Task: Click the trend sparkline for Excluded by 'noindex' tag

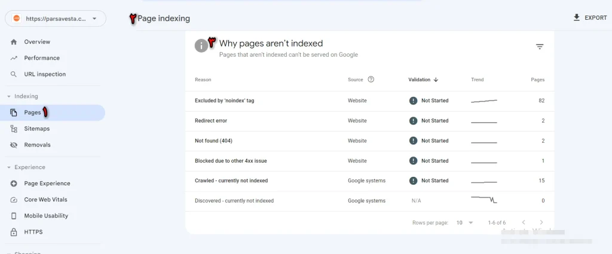Action: coord(484,100)
